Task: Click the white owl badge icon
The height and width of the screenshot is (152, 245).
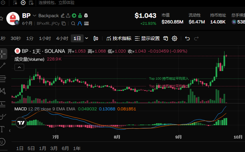Action: (x=86, y=15)
